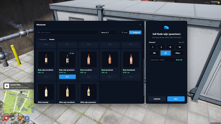Select the Rode wijn (excellent) bottle thumbnail
Screen dimensions: 221x124
pos(46,59)
